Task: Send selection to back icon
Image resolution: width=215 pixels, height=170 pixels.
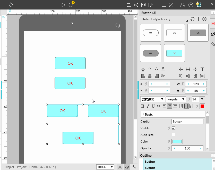Action: point(163,69)
